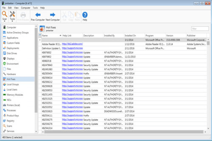Open Help question mark icon
The width and height of the screenshot is (212, 141).
85,15
